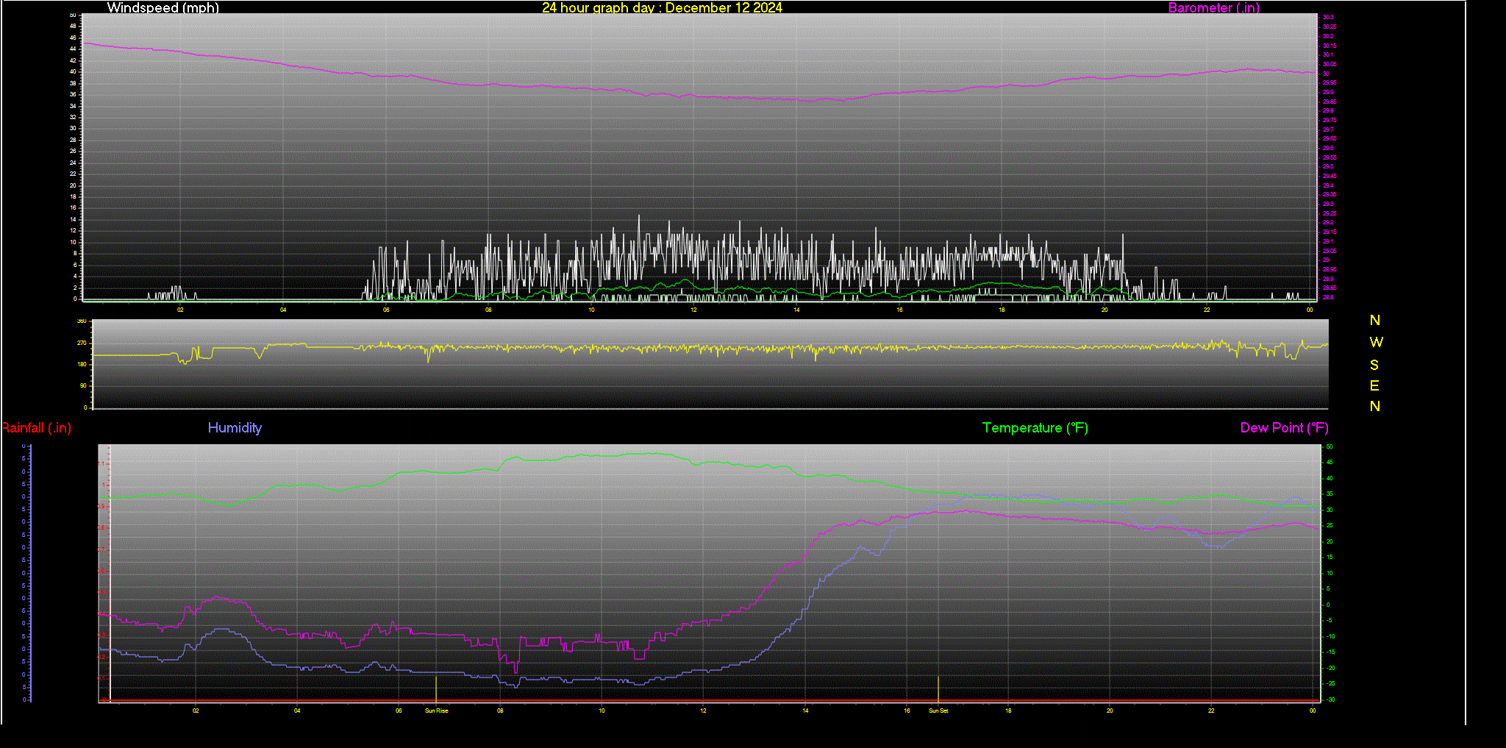Click '-30' on the temperature scale

(x=1330, y=699)
